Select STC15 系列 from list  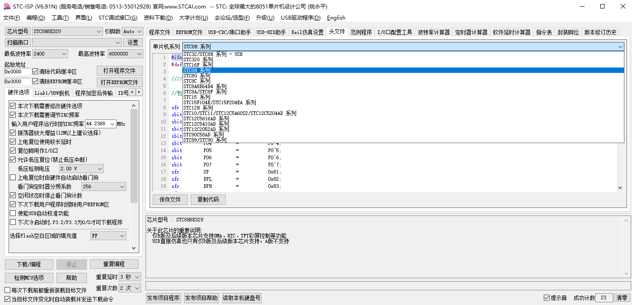[x=403, y=97]
